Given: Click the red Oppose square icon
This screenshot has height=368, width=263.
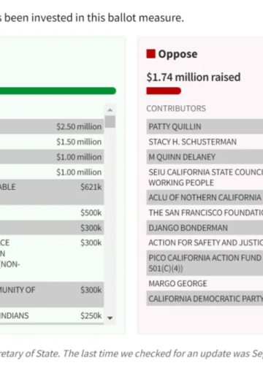Looking at the screenshot, I should coord(150,54).
